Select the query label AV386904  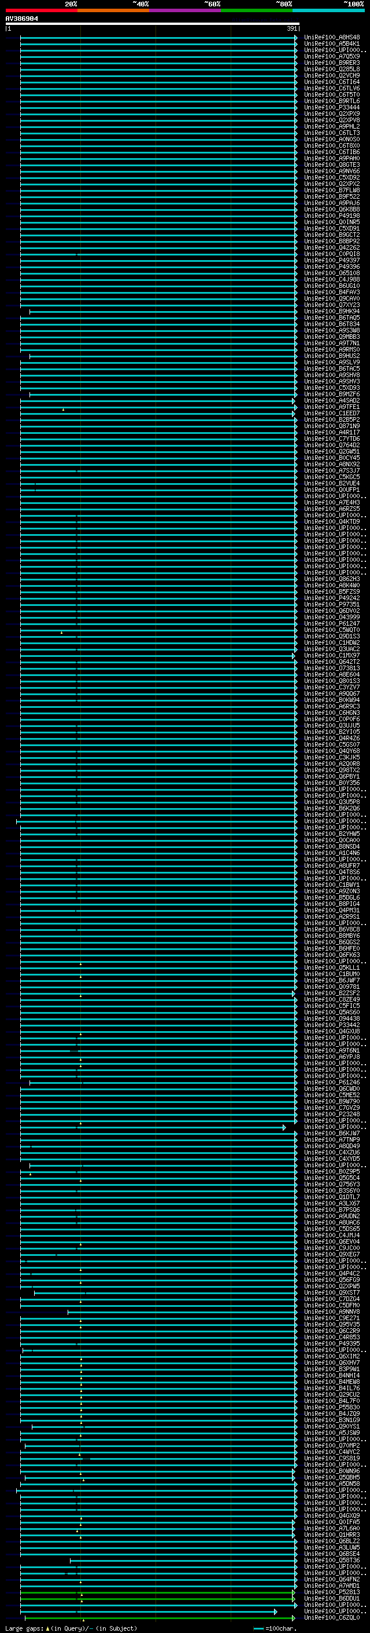21,19
